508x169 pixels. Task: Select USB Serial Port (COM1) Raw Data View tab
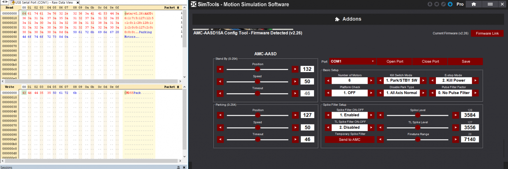pyautogui.click(x=44, y=3)
